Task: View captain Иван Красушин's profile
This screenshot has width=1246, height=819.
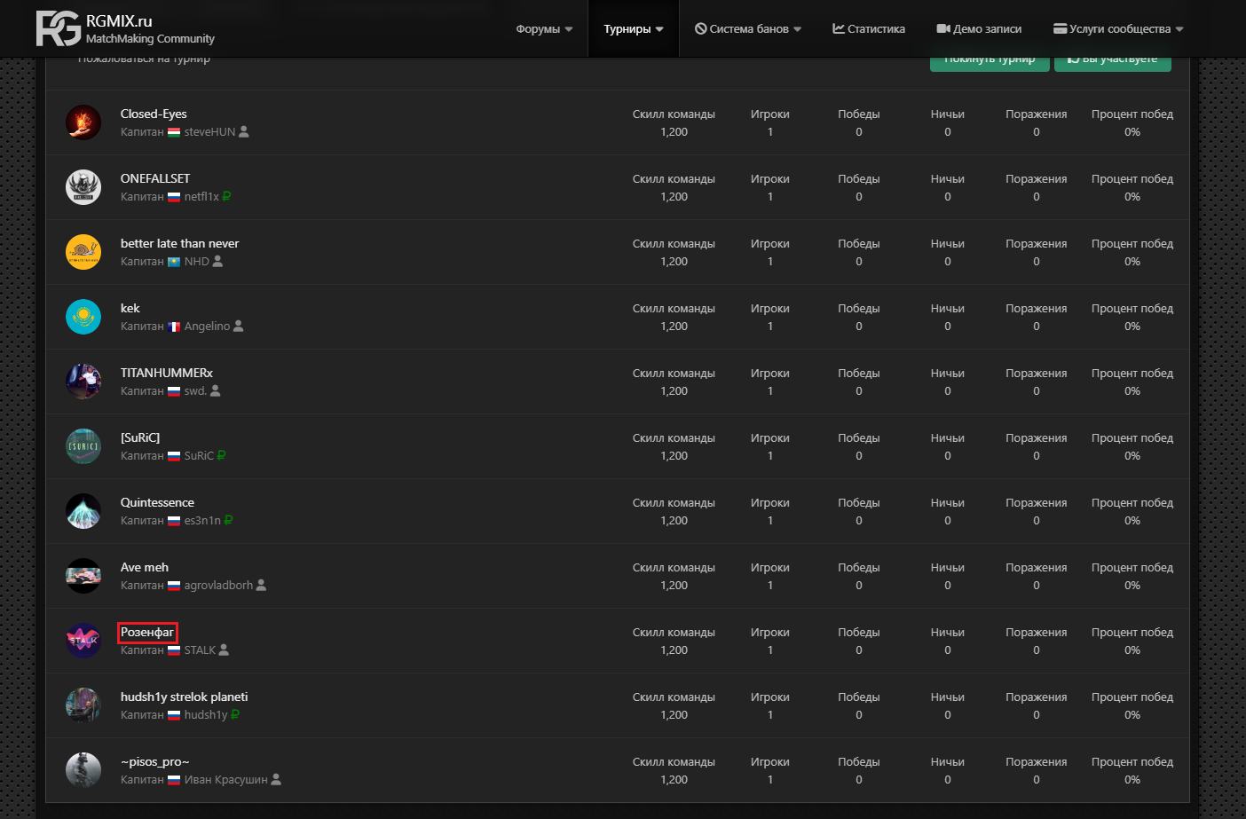Action: click(226, 780)
